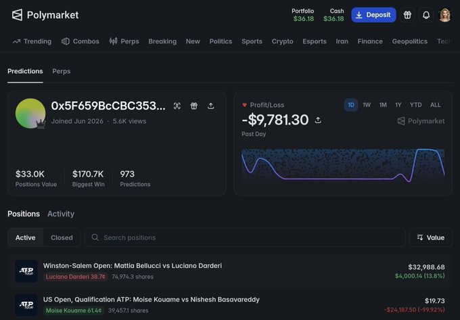
Task: Click the $170.7K Biggest Win stat
Action: pos(89,178)
